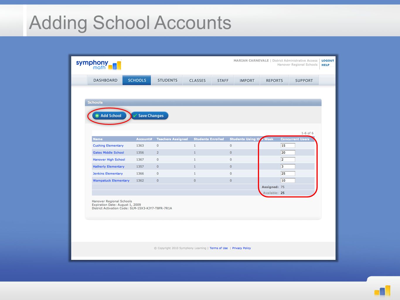Click the Schools panel heading
The image size is (400, 300).
point(95,102)
